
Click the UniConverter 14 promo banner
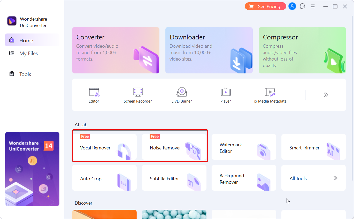coord(32,169)
